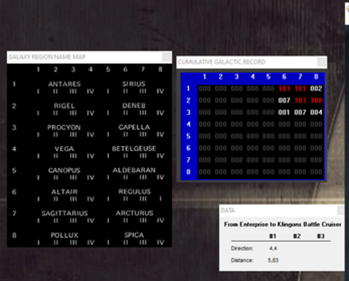Select the ALDEBARAN region name
Viewport: 349px width, 281px height.
(134, 170)
